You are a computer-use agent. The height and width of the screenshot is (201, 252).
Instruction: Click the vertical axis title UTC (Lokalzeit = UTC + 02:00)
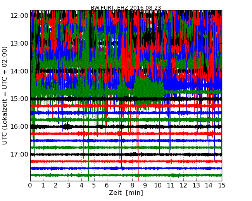click(x=5, y=96)
